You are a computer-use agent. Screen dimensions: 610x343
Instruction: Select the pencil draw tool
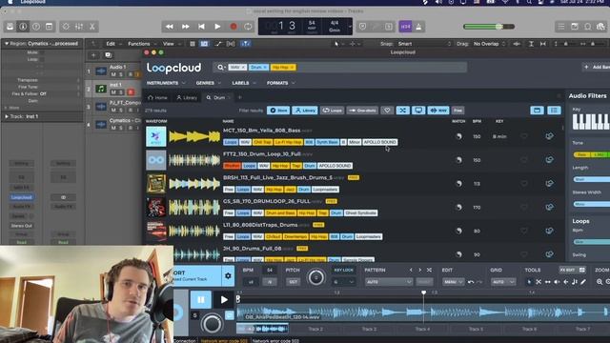583,282
